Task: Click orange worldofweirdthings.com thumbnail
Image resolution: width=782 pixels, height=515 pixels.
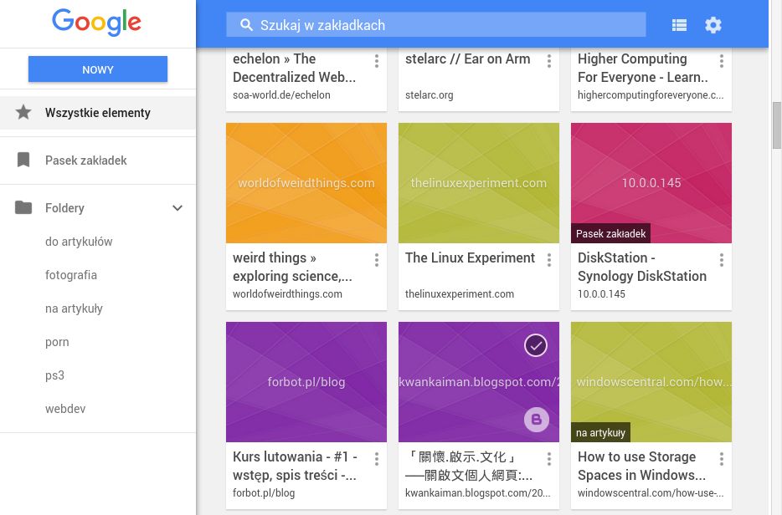Action: (x=306, y=183)
